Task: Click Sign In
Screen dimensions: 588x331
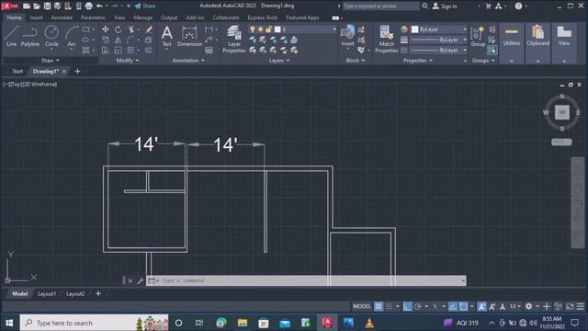Action: [x=445, y=6]
